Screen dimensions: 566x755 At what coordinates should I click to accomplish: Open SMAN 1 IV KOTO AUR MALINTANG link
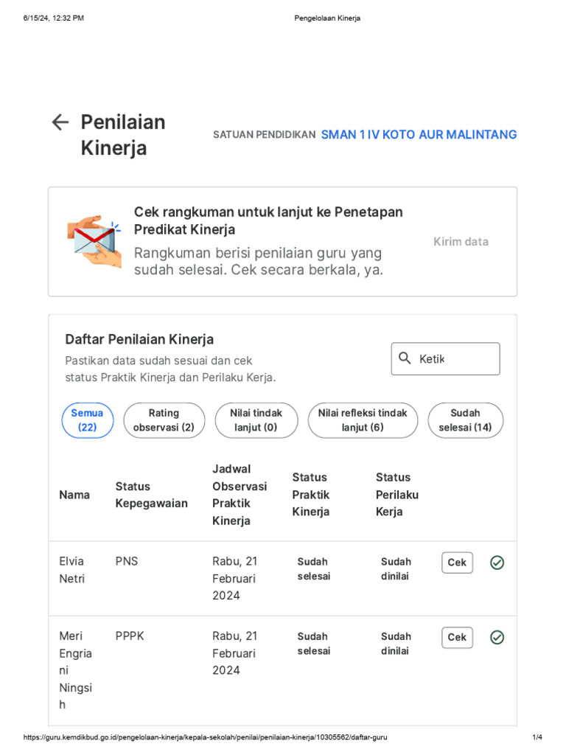(x=419, y=135)
